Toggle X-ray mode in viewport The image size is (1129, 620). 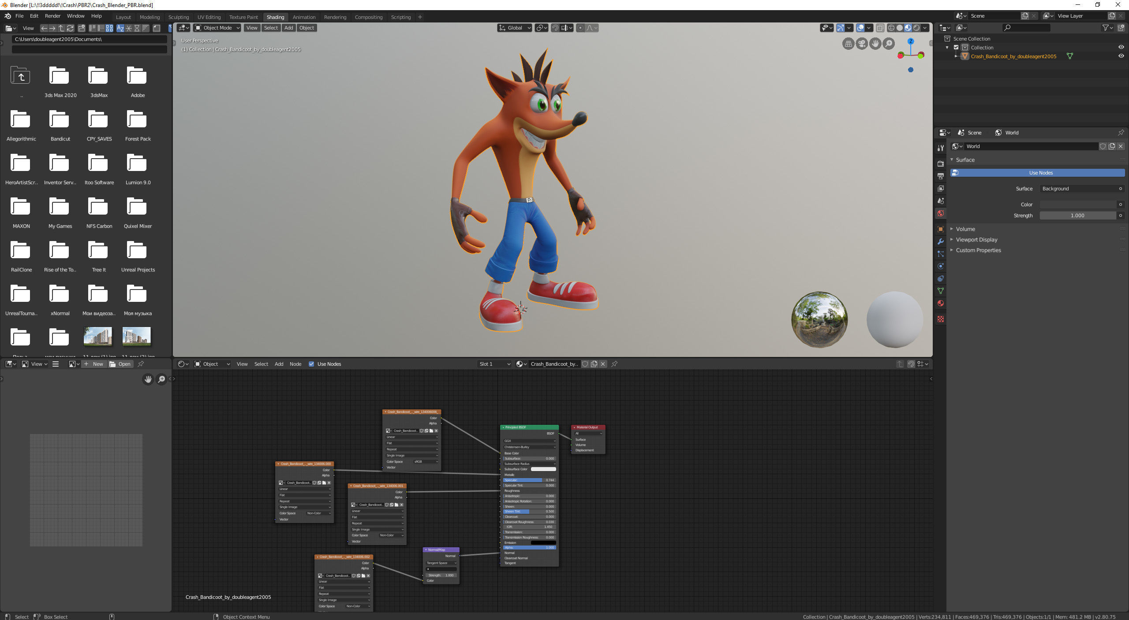(880, 28)
